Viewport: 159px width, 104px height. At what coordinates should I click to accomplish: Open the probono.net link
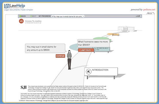tap(149, 9)
